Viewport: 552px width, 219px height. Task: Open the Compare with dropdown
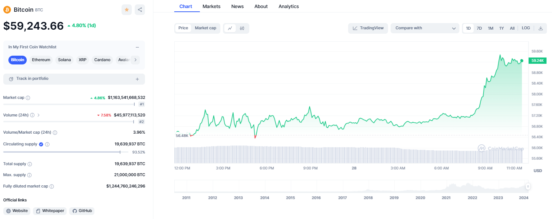[x=425, y=28]
